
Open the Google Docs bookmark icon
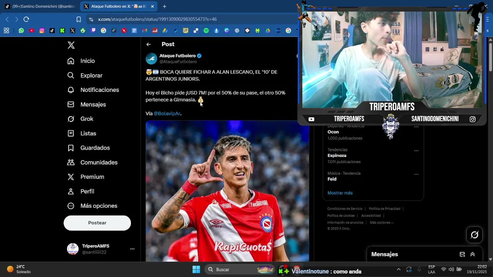(134, 30)
